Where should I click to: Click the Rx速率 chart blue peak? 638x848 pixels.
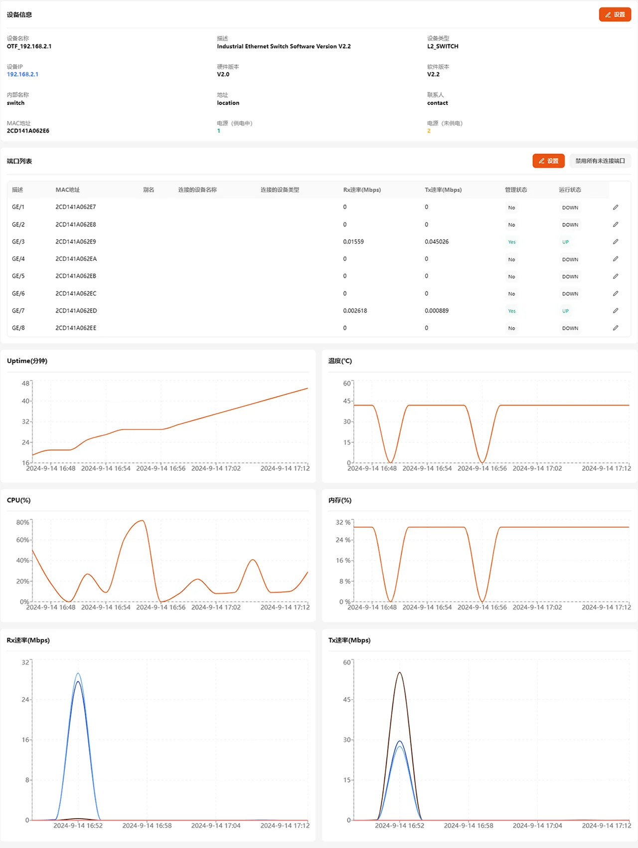coord(78,674)
